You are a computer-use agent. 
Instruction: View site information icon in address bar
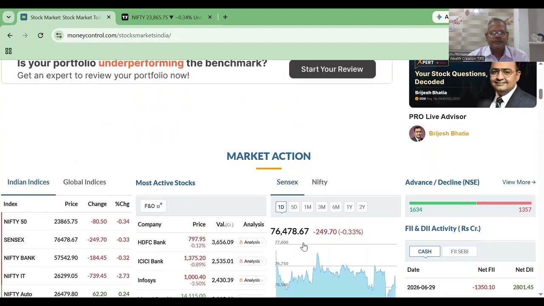[x=59, y=35]
